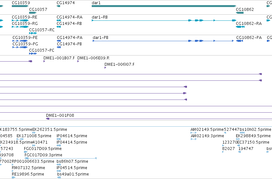Select the RM07132.5prime EST marker
The image size is (272, 179).
click(12, 171)
